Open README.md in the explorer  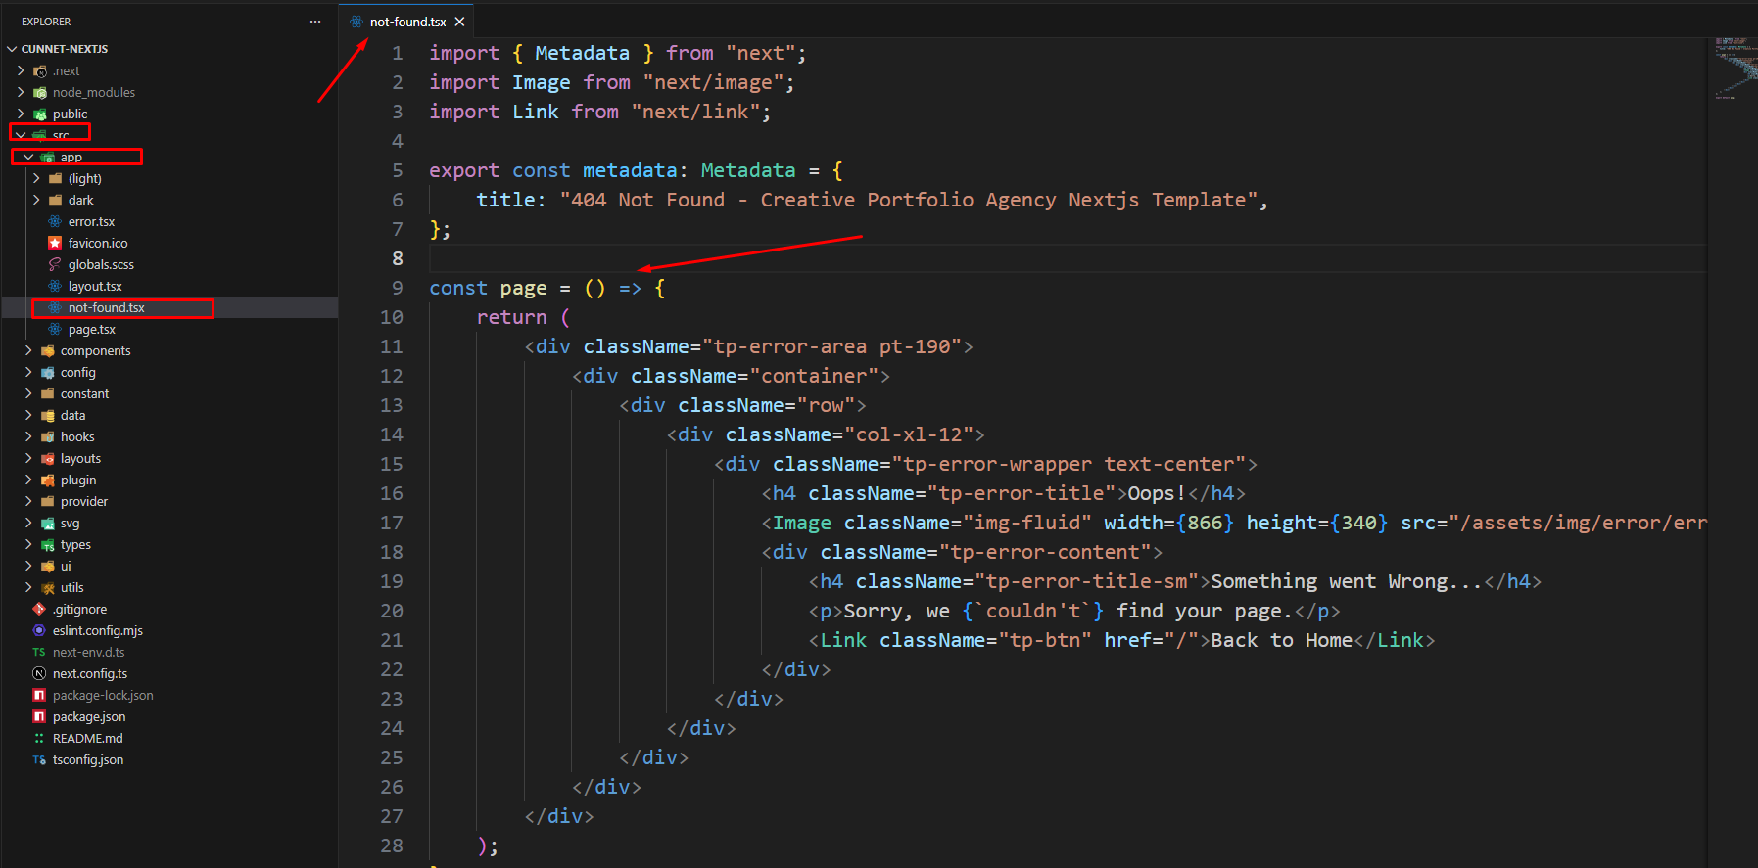coord(87,738)
